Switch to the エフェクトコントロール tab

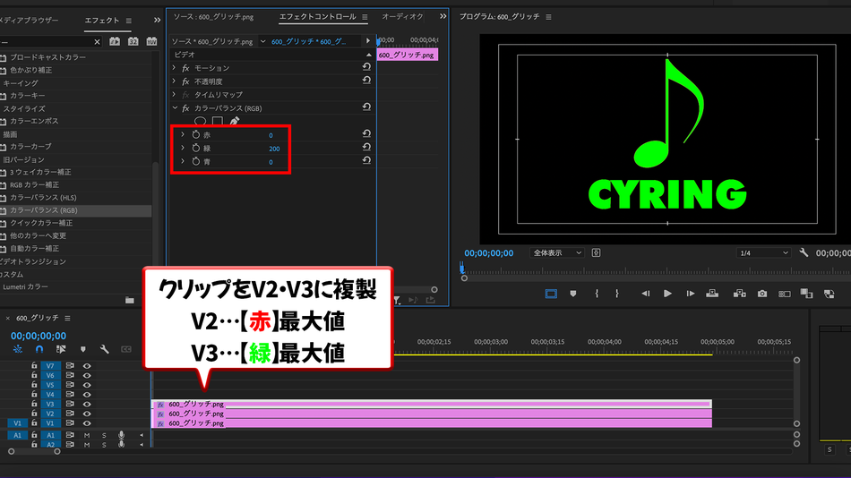pos(317,17)
